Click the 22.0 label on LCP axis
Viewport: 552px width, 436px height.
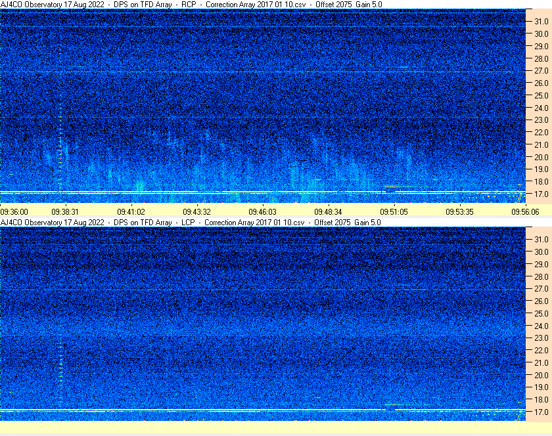541,350
